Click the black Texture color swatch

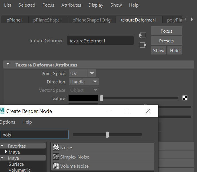[x=83, y=98]
